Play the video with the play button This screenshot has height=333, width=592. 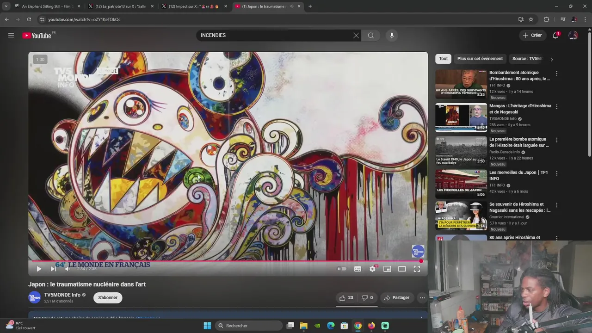pyautogui.click(x=39, y=269)
